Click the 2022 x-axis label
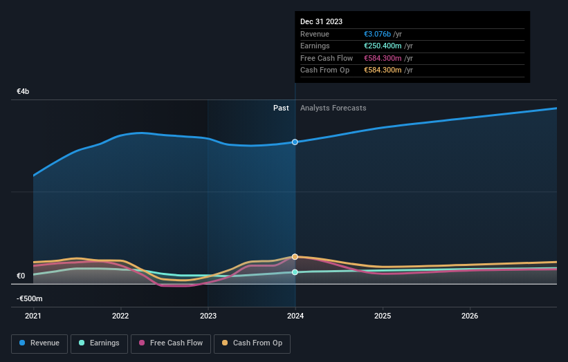Viewport: 568px width, 362px height. 120,316
